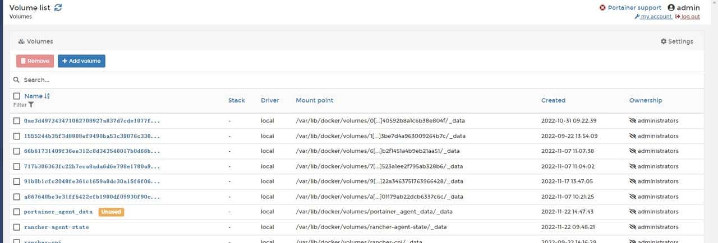Image resolution: width=718 pixels, height=243 pixels.
Task: Select checkbox for volume a867640be3e31ff5422efb1900df09930f90c
Action: (17, 197)
